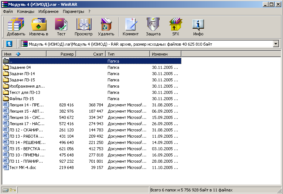This screenshot has width=283, height=194.
Task: Click the parent folder ".." icon
Action: tap(6, 61)
